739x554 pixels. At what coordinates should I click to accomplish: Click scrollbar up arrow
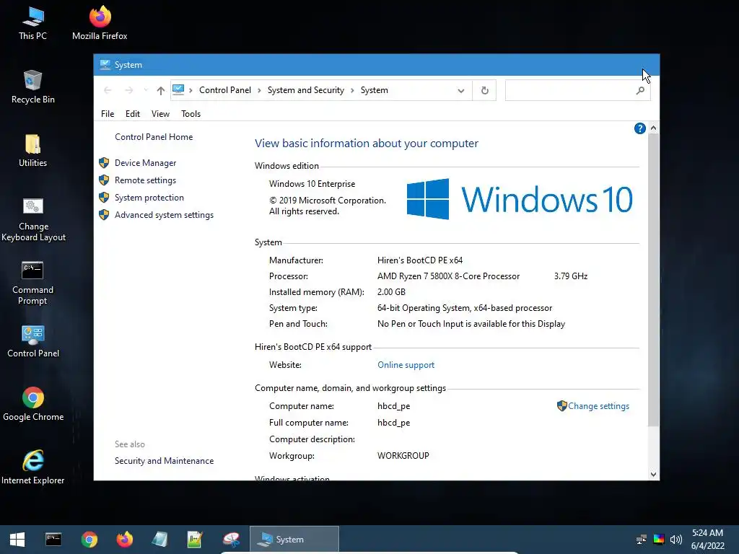coord(653,128)
